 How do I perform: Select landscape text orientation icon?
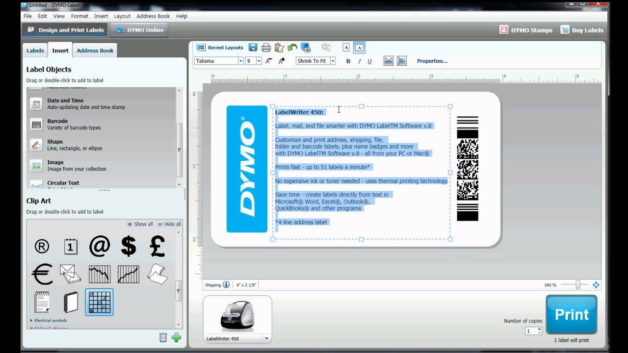click(x=359, y=48)
